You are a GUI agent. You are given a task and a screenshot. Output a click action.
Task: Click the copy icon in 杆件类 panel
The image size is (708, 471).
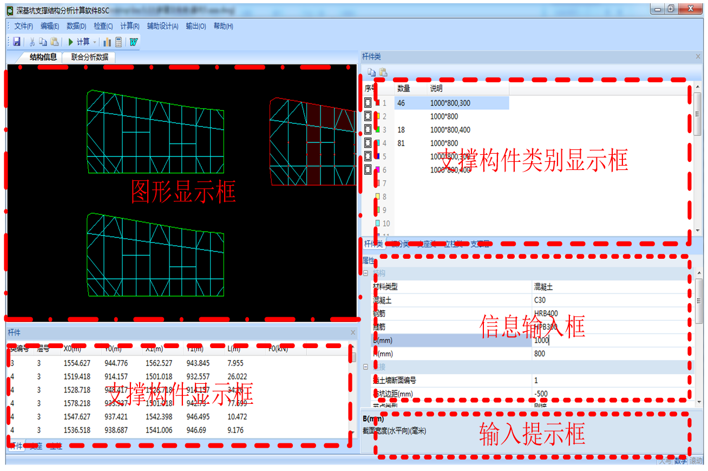[371, 72]
